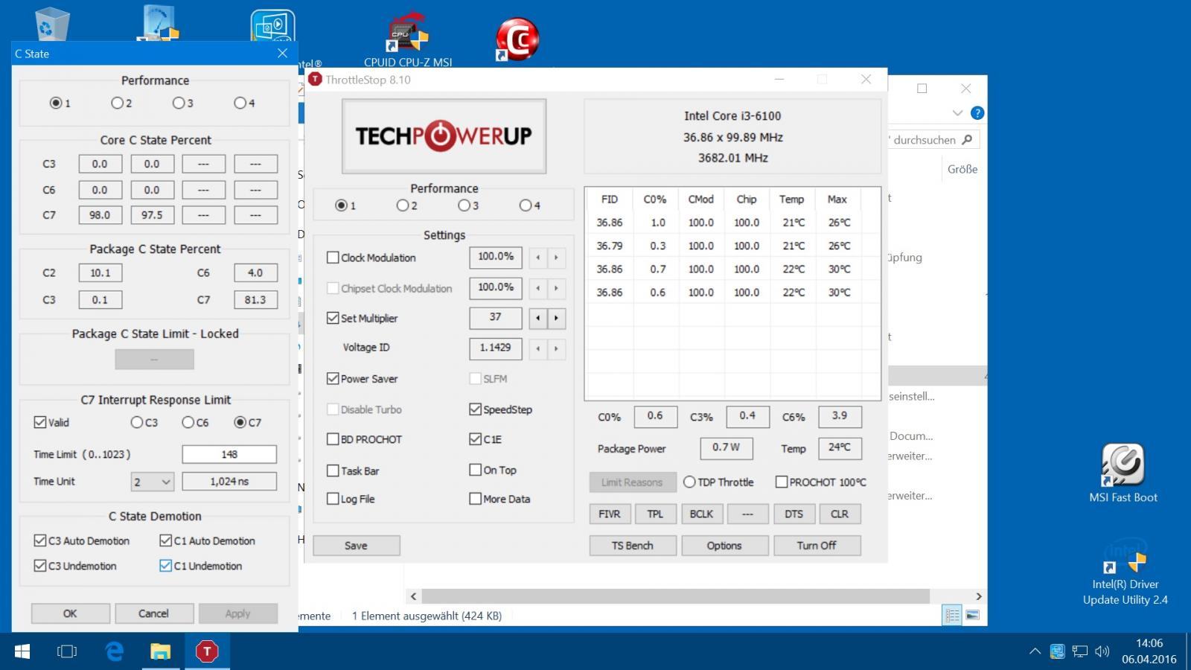The width and height of the screenshot is (1191, 670).
Task: Open the Windows Start menu
Action: coord(22,651)
